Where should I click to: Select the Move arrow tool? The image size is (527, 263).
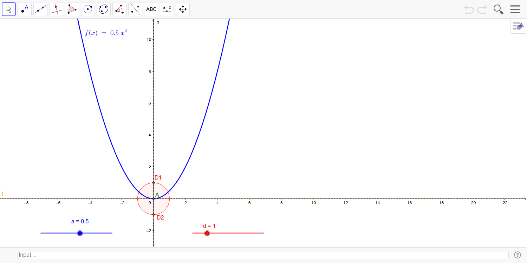point(9,9)
